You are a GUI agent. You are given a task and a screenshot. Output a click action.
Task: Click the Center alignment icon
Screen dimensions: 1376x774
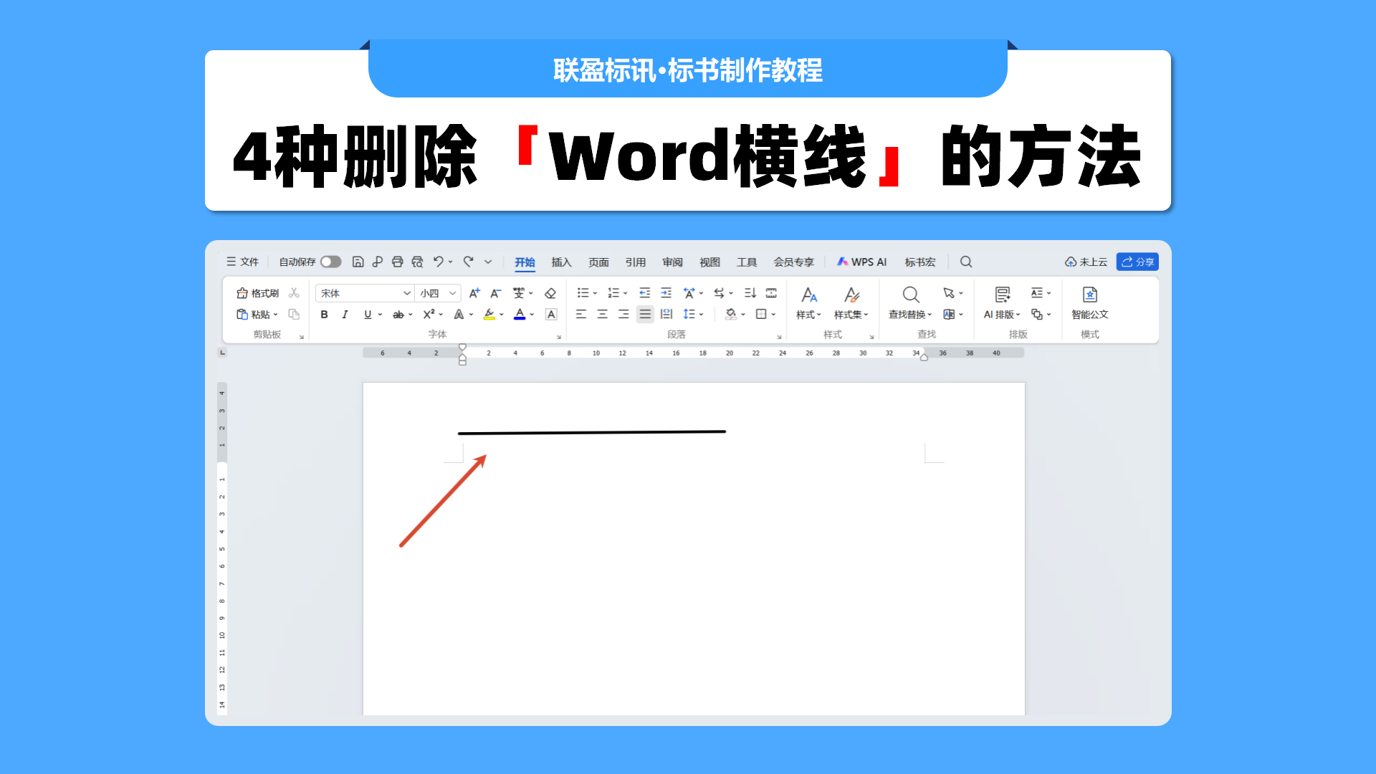tap(603, 314)
